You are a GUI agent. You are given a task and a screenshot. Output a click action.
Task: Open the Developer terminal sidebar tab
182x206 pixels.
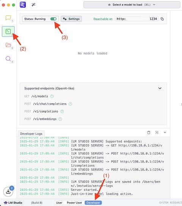click(x=8, y=31)
